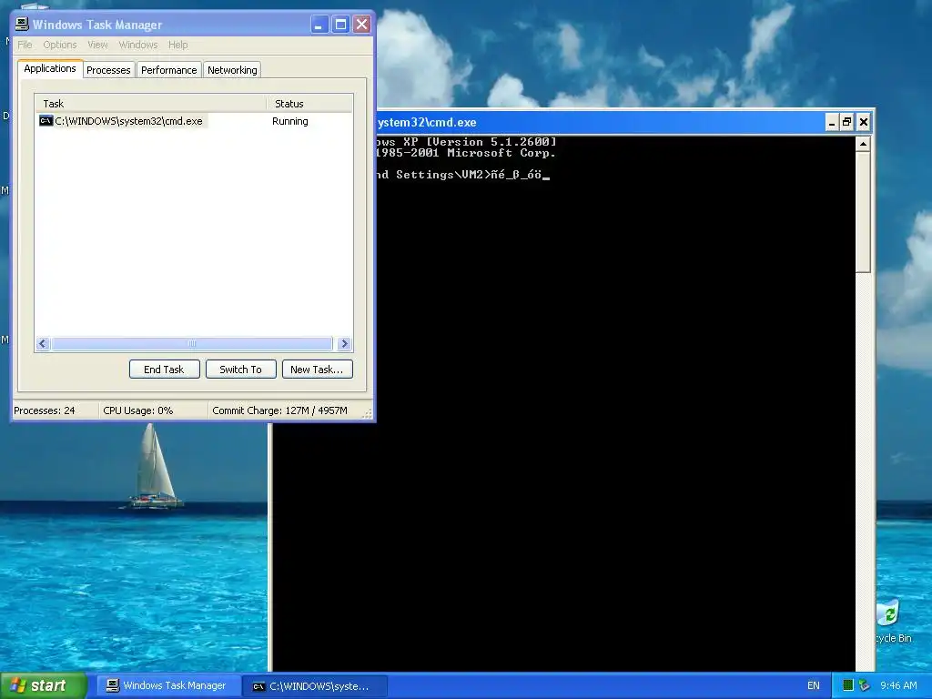Minimize the Windows Task Manager window
Screen dimensions: 932x699
319,25
